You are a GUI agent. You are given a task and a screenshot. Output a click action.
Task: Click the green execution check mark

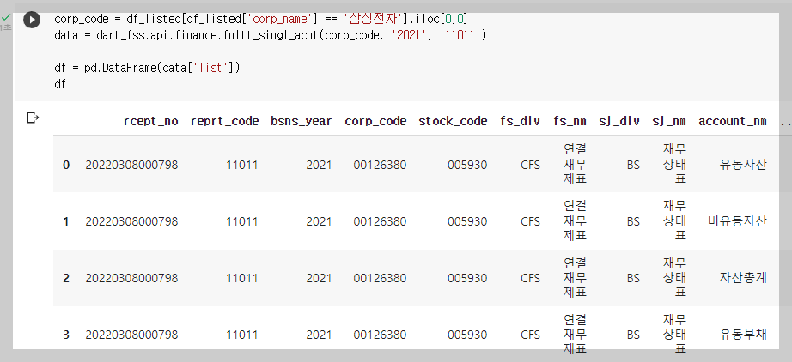6,18
